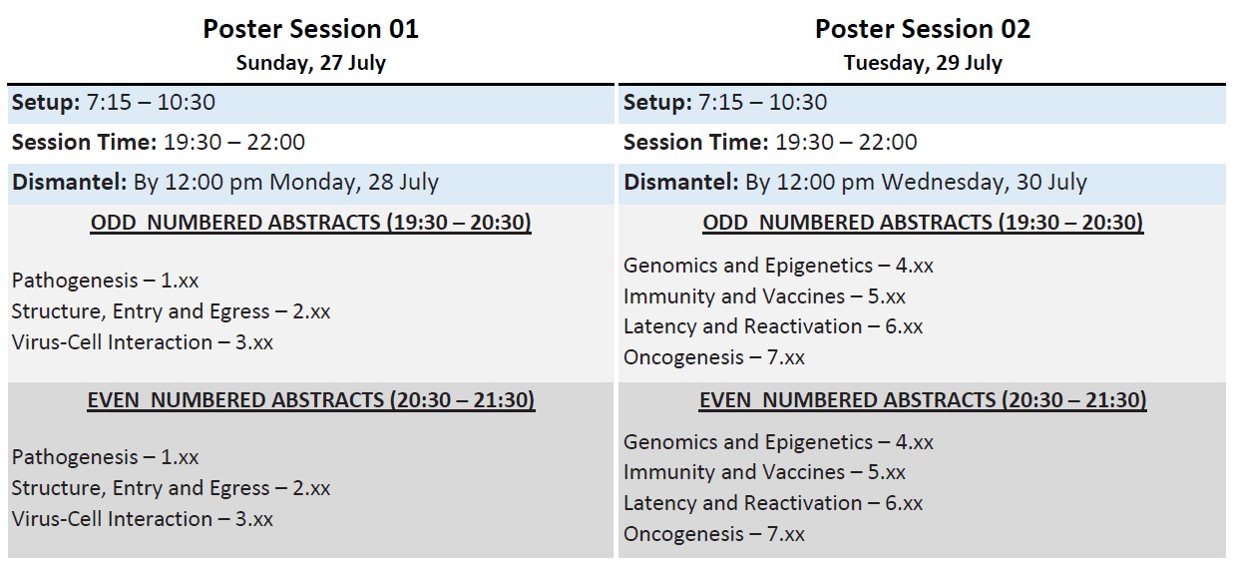Click Session Time row under Session 01
This screenshot has width=1234, height=566.
(311, 143)
